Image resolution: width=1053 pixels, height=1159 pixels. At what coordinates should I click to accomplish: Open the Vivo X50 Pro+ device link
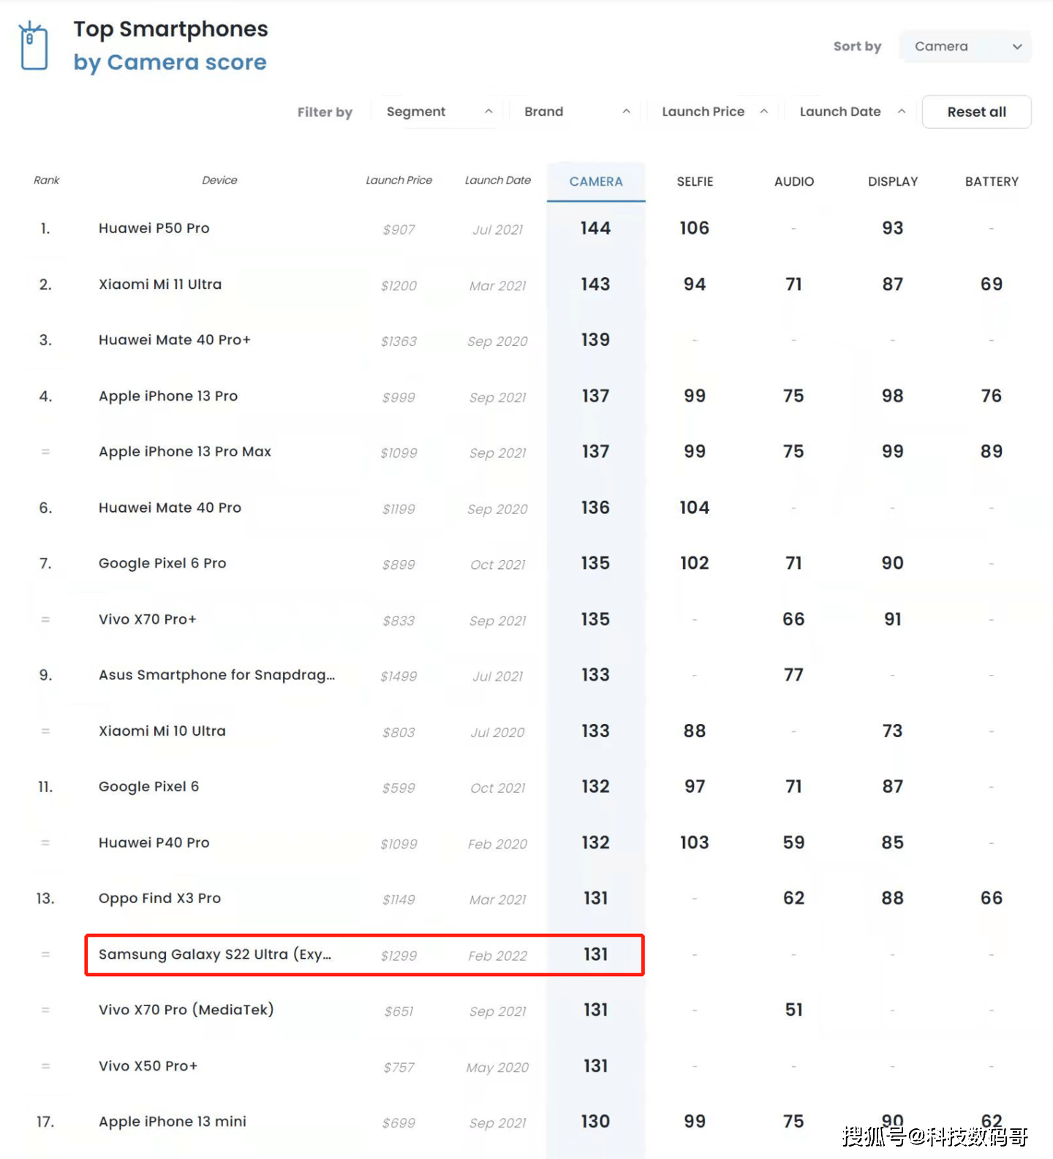(x=148, y=1066)
